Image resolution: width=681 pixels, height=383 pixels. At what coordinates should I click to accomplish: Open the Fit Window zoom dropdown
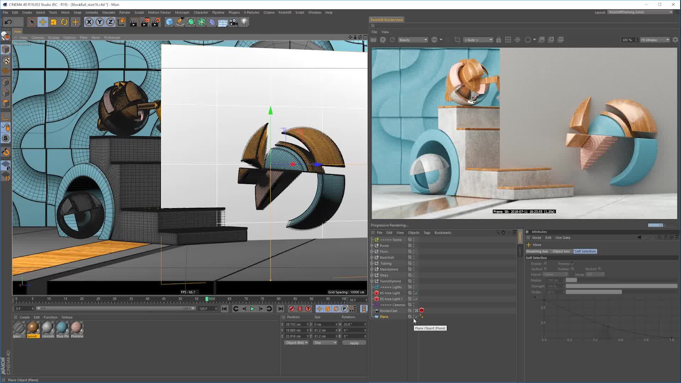point(654,40)
